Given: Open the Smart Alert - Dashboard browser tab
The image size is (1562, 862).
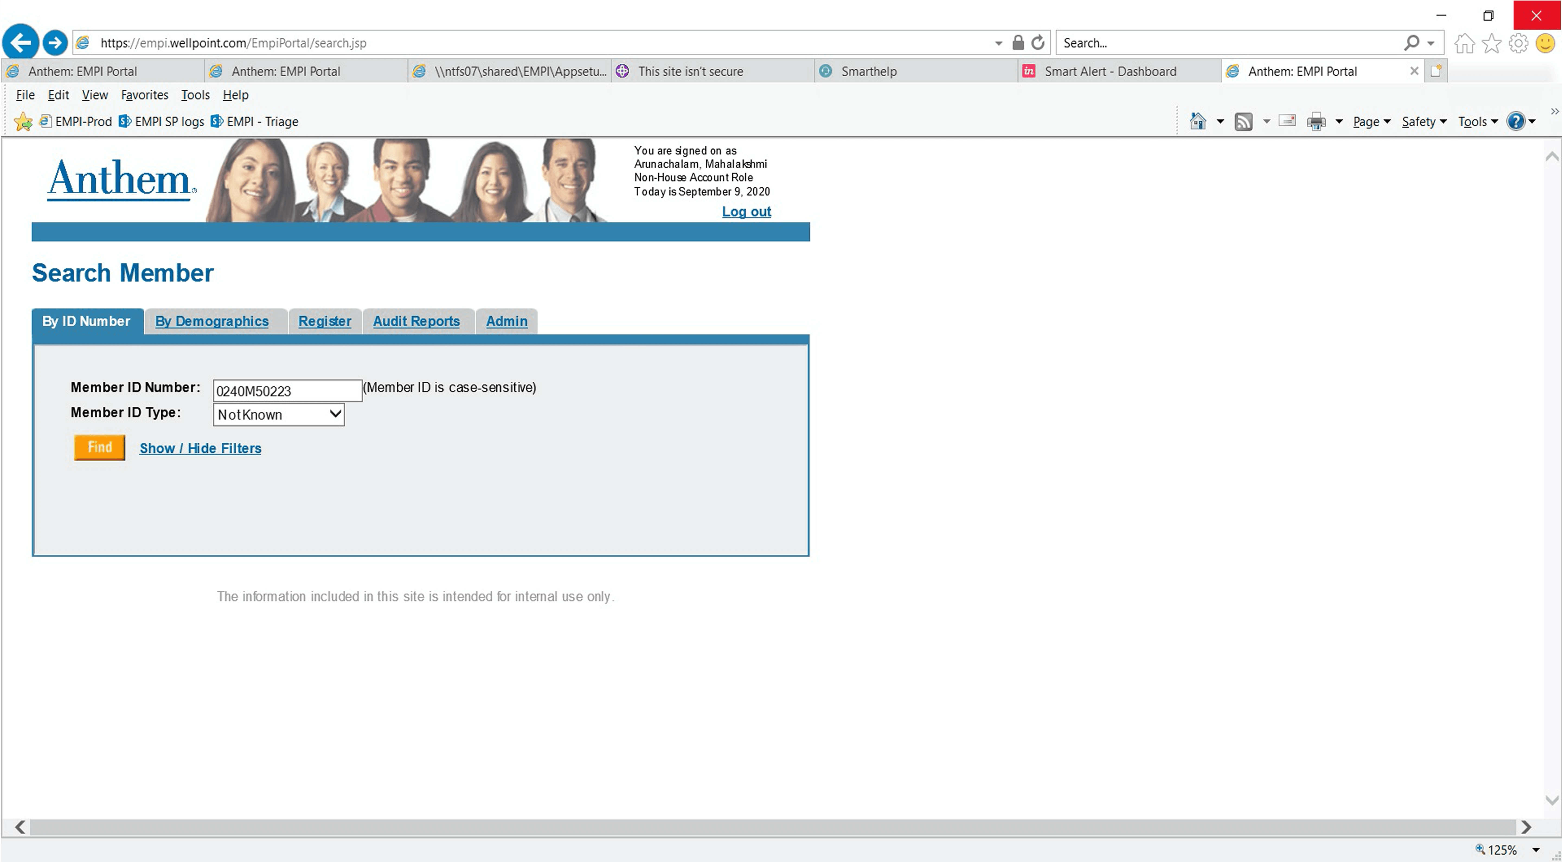Looking at the screenshot, I should click(1110, 71).
